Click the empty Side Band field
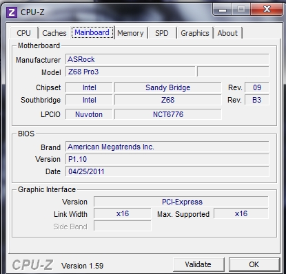Screen dimensions: 286x274 pos(123,226)
